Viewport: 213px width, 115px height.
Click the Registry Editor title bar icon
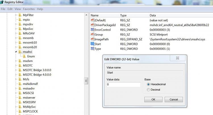point(2,2)
